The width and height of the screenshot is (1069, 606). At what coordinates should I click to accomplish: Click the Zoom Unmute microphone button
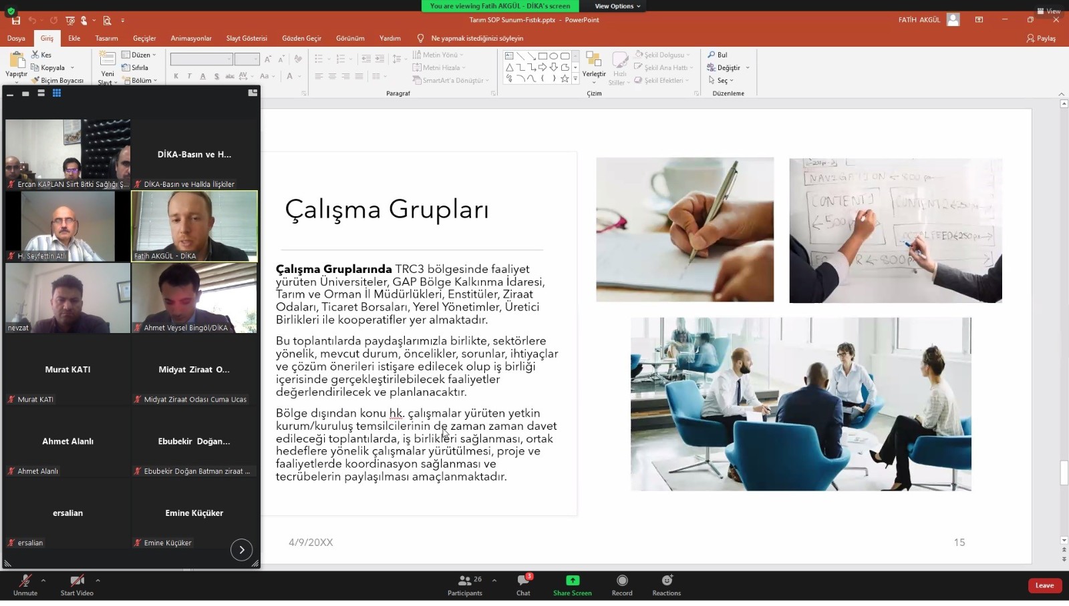tap(25, 585)
